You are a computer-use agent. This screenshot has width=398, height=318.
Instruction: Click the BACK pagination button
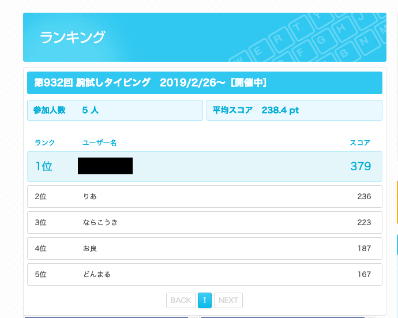[181, 300]
